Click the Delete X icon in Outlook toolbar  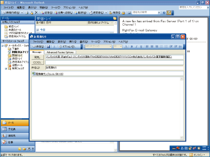click(36, 13)
